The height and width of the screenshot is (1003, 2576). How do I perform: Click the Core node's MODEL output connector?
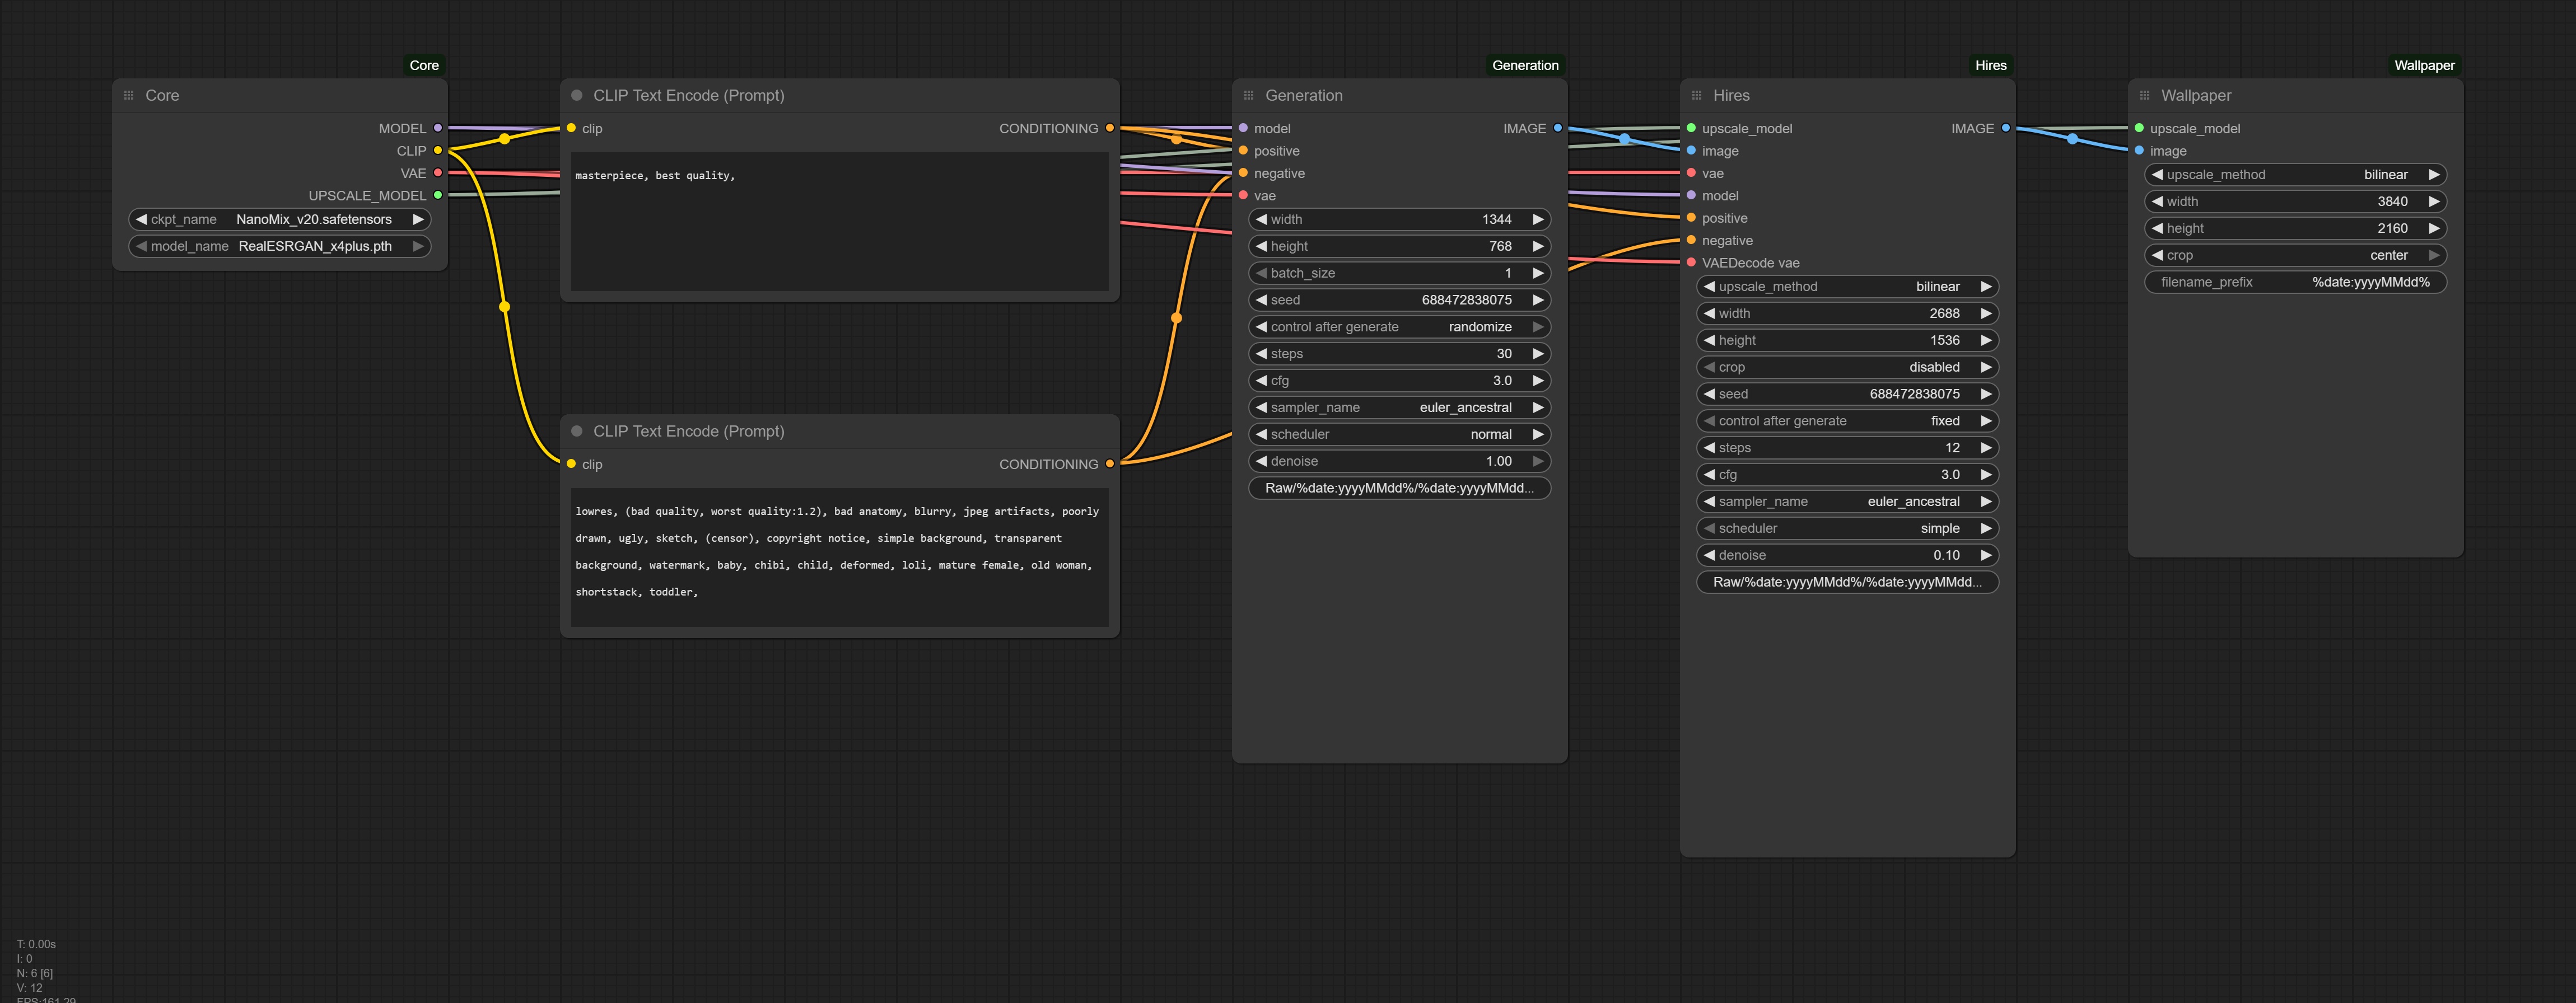point(437,128)
